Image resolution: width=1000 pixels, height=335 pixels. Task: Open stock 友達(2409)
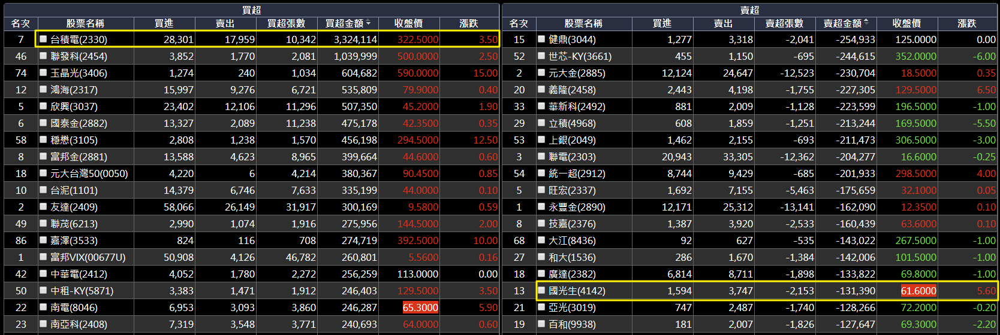coord(74,207)
